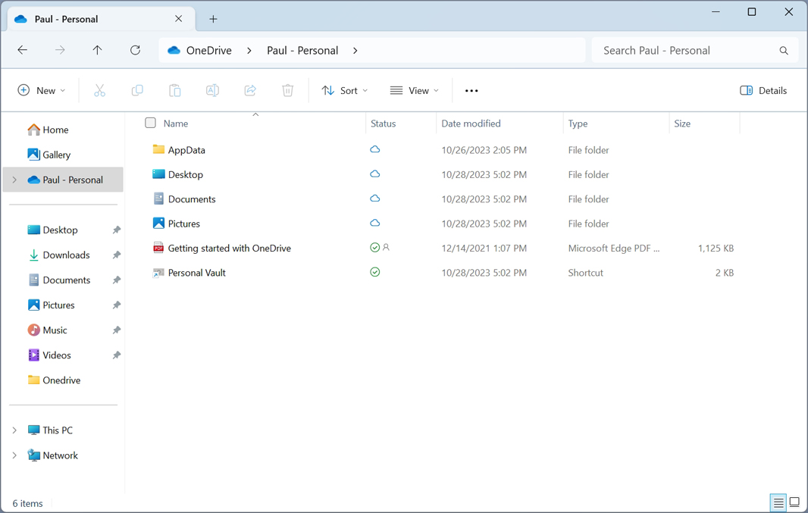Click the Copy icon in toolbar
Image resolution: width=808 pixels, height=513 pixels.
137,90
